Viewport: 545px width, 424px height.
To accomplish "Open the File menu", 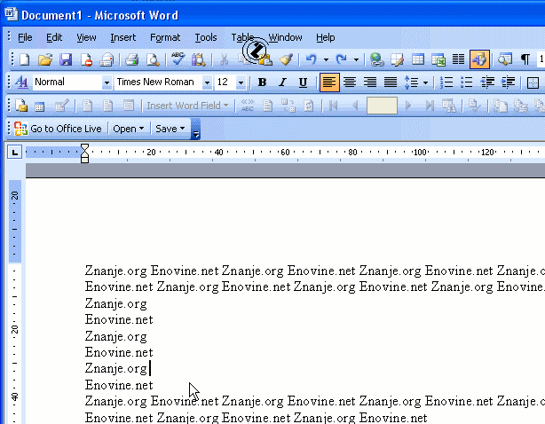I will [25, 37].
